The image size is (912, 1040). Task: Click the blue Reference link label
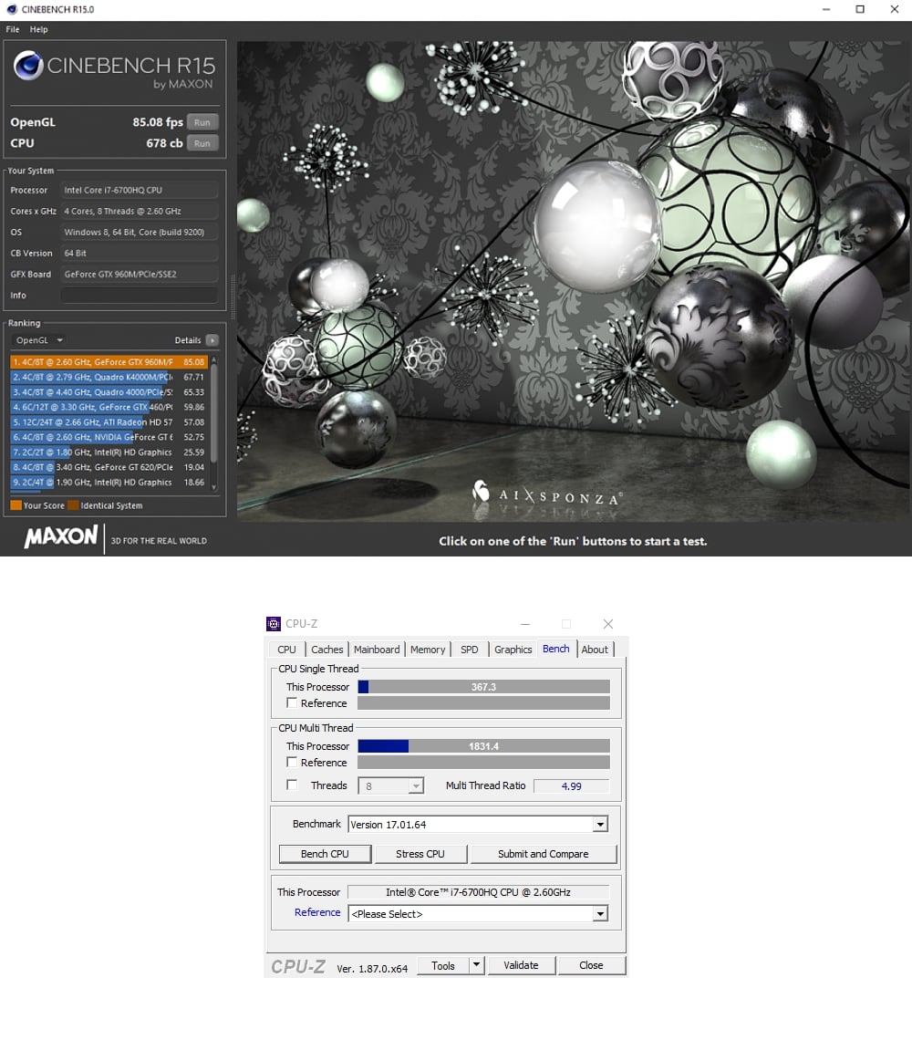click(317, 912)
